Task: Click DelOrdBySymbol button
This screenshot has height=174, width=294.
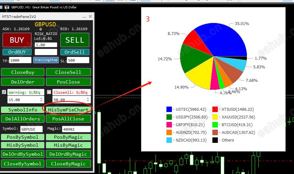Action: (x=23, y=154)
